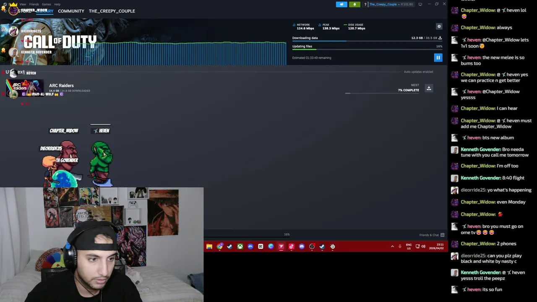
Task: Open first Steam taskbar icon
Action: [229, 247]
